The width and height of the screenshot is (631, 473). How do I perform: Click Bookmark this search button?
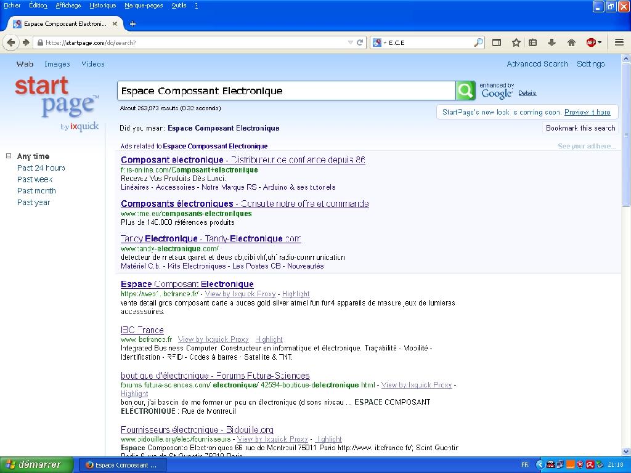coord(580,128)
